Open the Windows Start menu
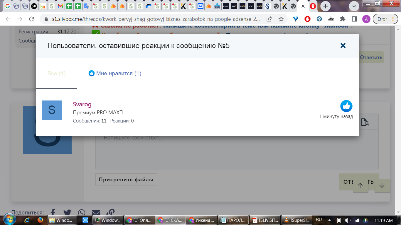 pyautogui.click(x=8, y=220)
